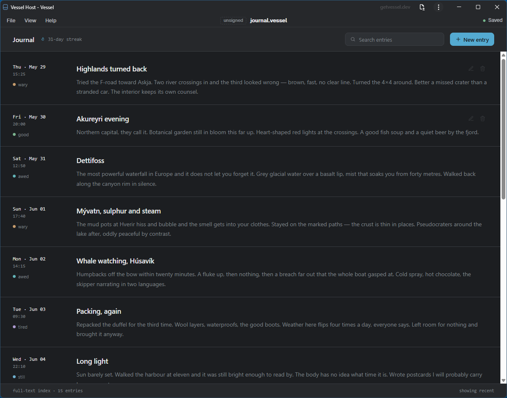Open the Help menu
The image size is (507, 398).
point(51,20)
